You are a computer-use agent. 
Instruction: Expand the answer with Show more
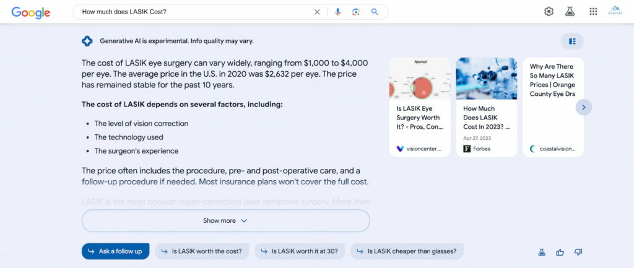point(225,221)
